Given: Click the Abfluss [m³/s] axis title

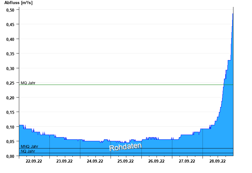Looking at the screenshot, I should click(18, 3).
